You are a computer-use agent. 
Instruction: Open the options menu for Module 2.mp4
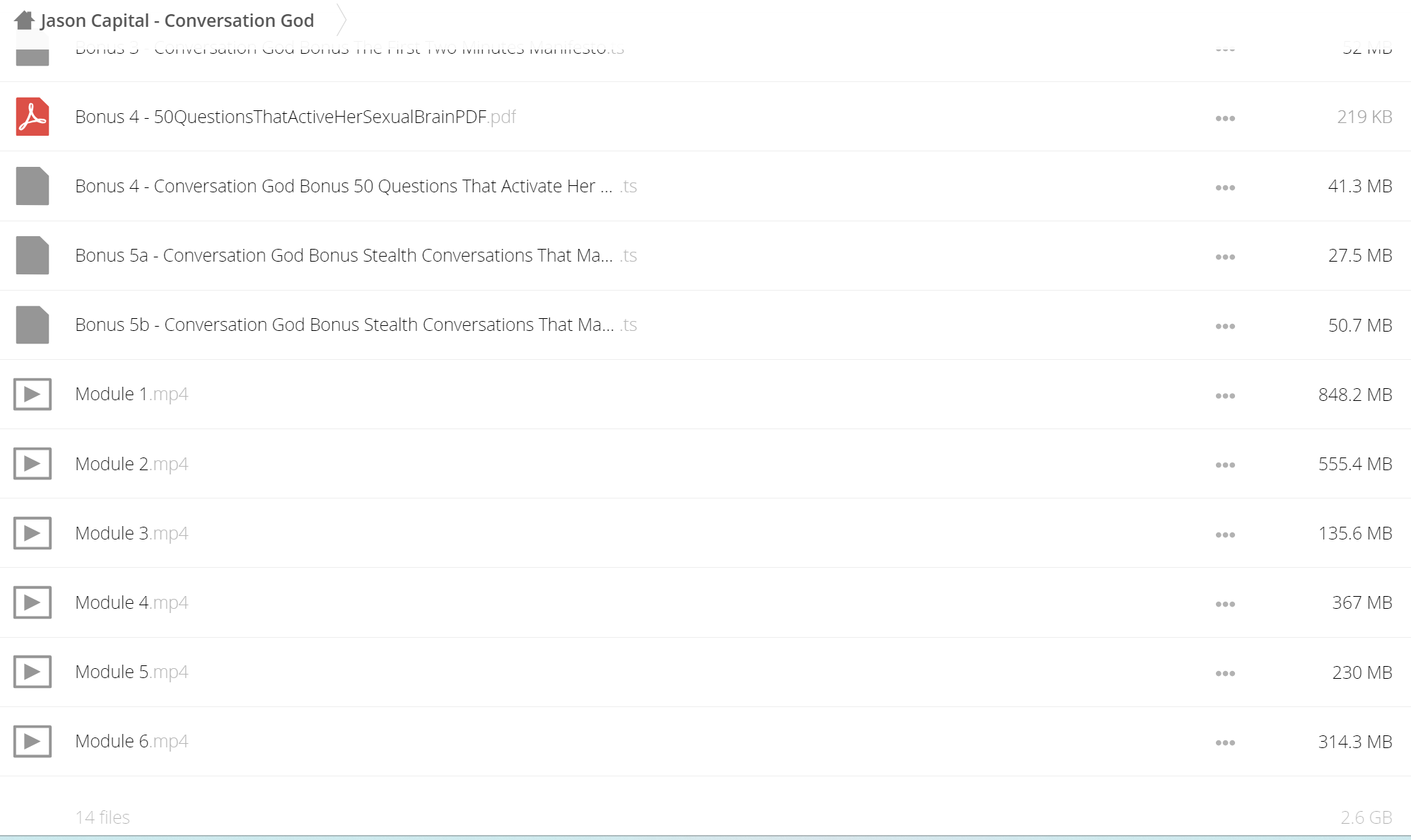[x=1225, y=465]
